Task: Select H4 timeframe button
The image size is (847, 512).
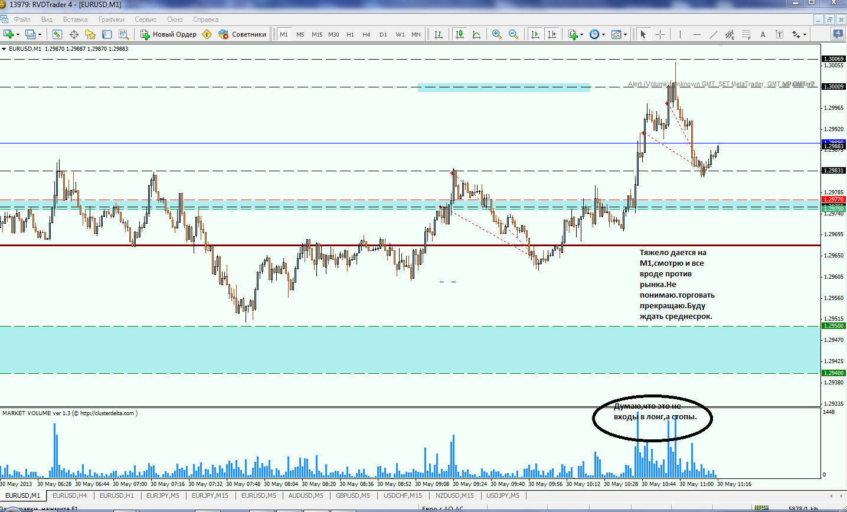Action: pos(367,34)
